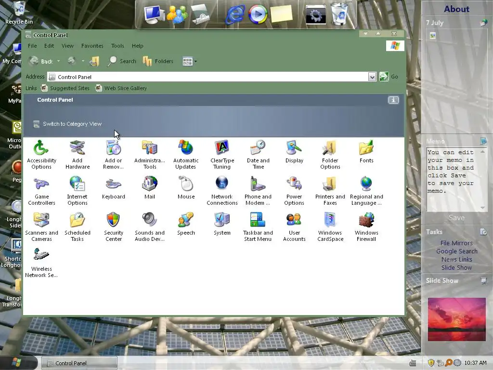The image size is (493, 370).
Task: Select Windows CardSpace icon
Action: [x=330, y=227]
